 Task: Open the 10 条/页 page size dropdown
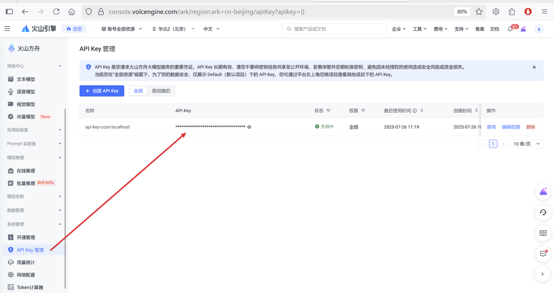pos(527,143)
